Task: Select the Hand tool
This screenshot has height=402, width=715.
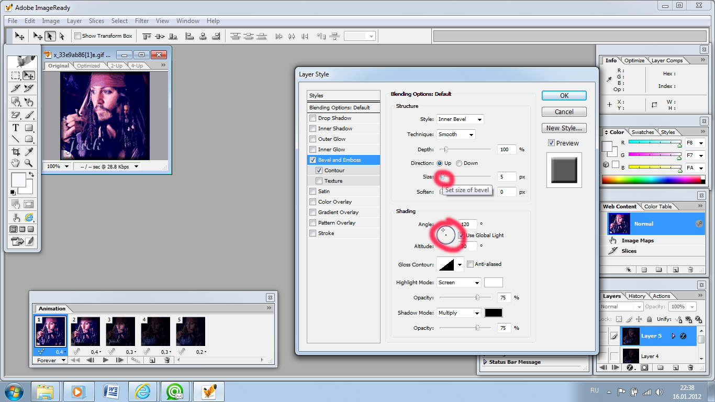Action: click(16, 164)
